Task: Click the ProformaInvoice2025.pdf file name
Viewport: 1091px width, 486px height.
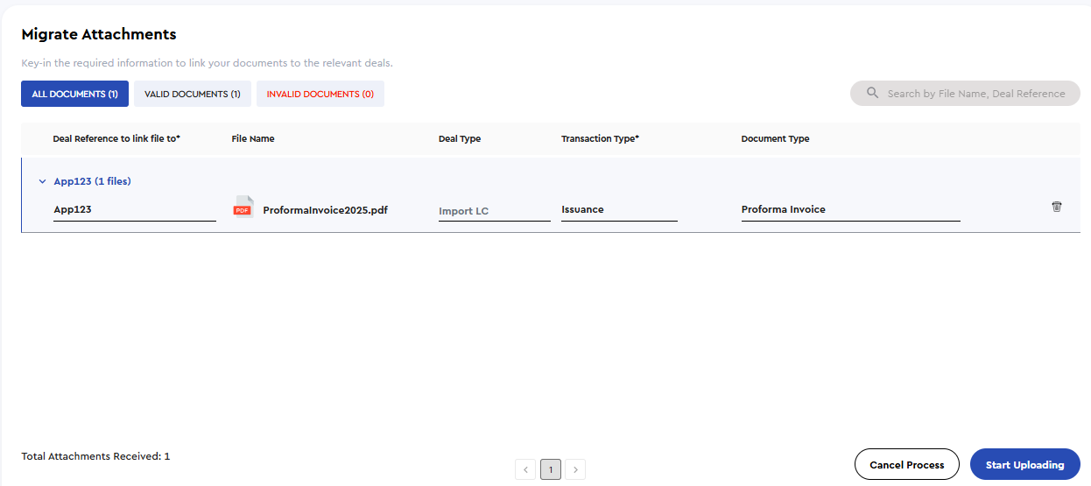Action: (x=325, y=210)
